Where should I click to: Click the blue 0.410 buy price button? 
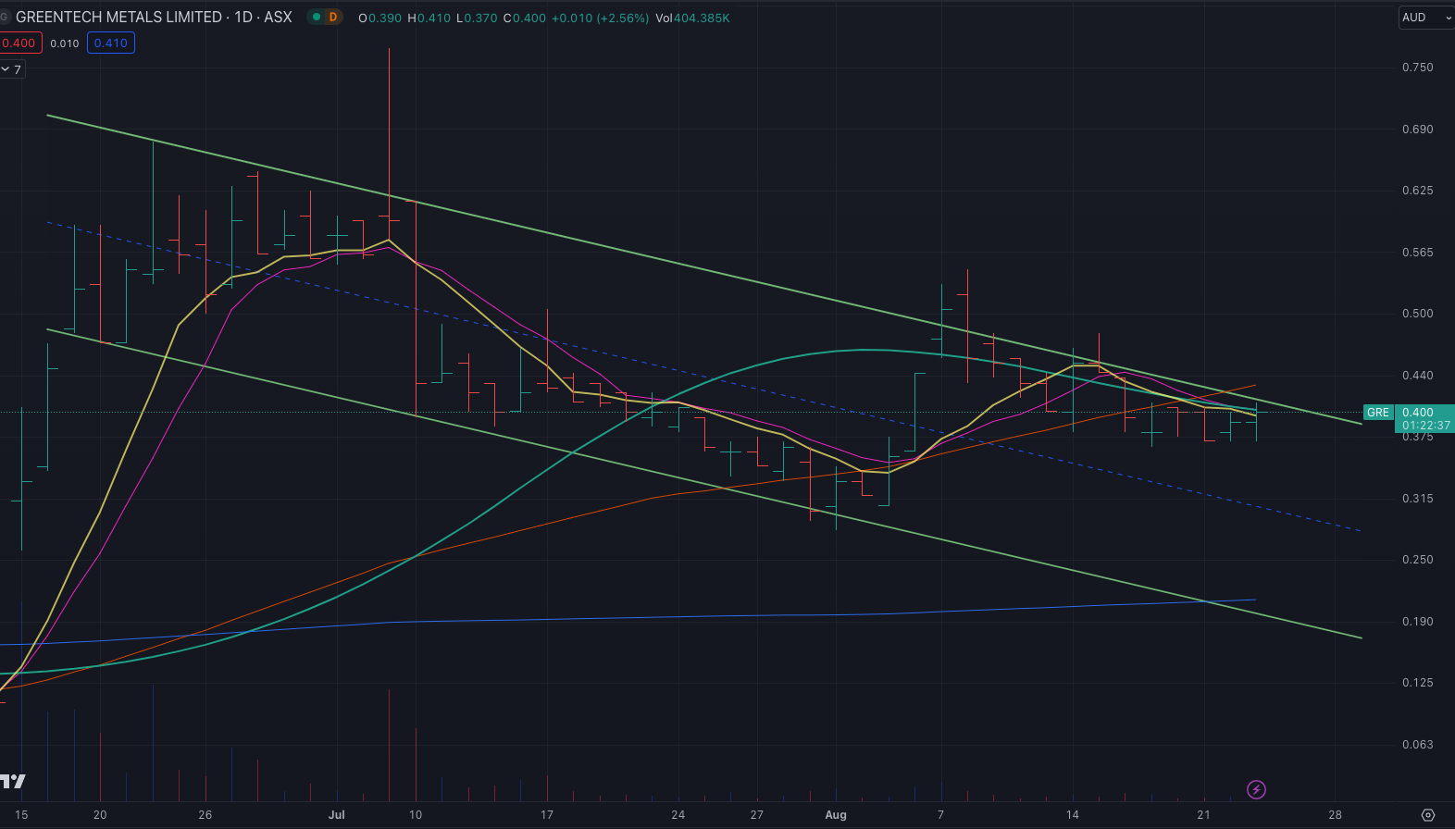coord(111,43)
